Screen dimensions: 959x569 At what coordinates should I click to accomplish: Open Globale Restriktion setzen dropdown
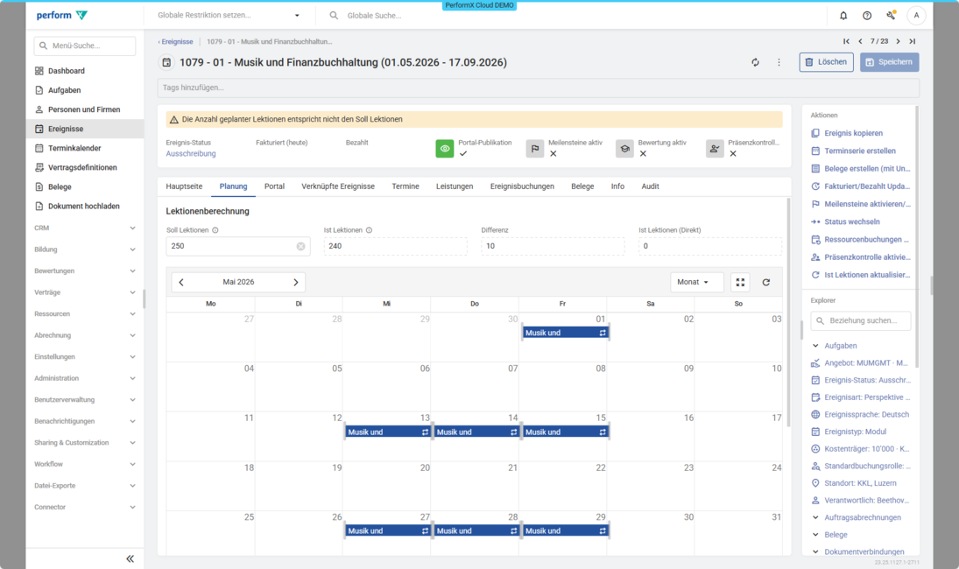point(228,16)
